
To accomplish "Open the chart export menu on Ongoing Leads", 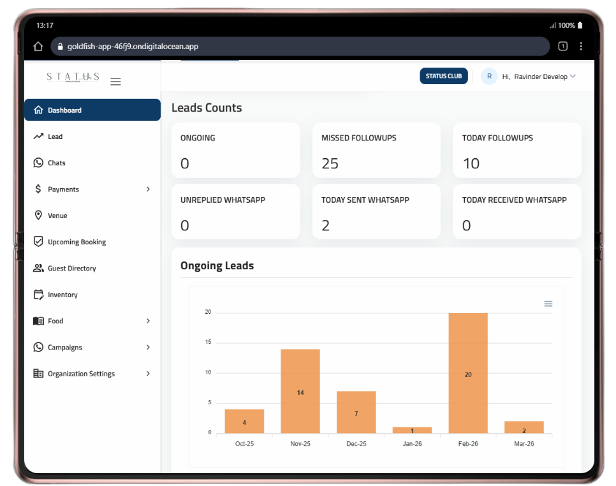I will pos(548,304).
